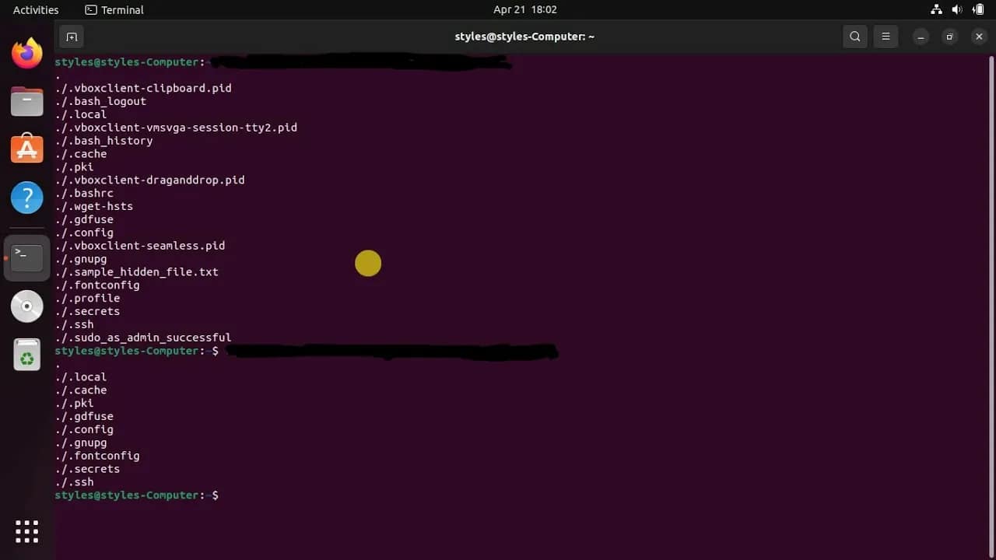Open the Terminal app menu in top bar
The height and width of the screenshot is (560, 996).
(x=114, y=10)
